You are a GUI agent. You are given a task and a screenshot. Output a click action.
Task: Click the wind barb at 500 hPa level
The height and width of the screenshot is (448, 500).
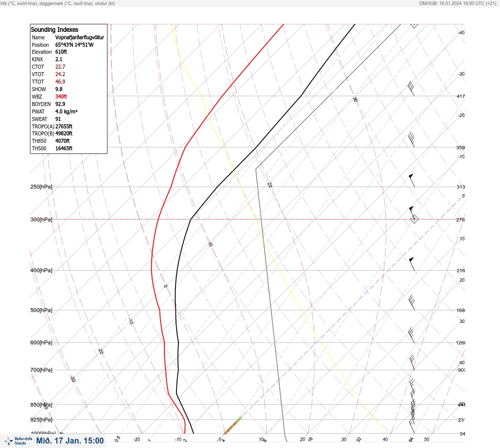(x=412, y=303)
